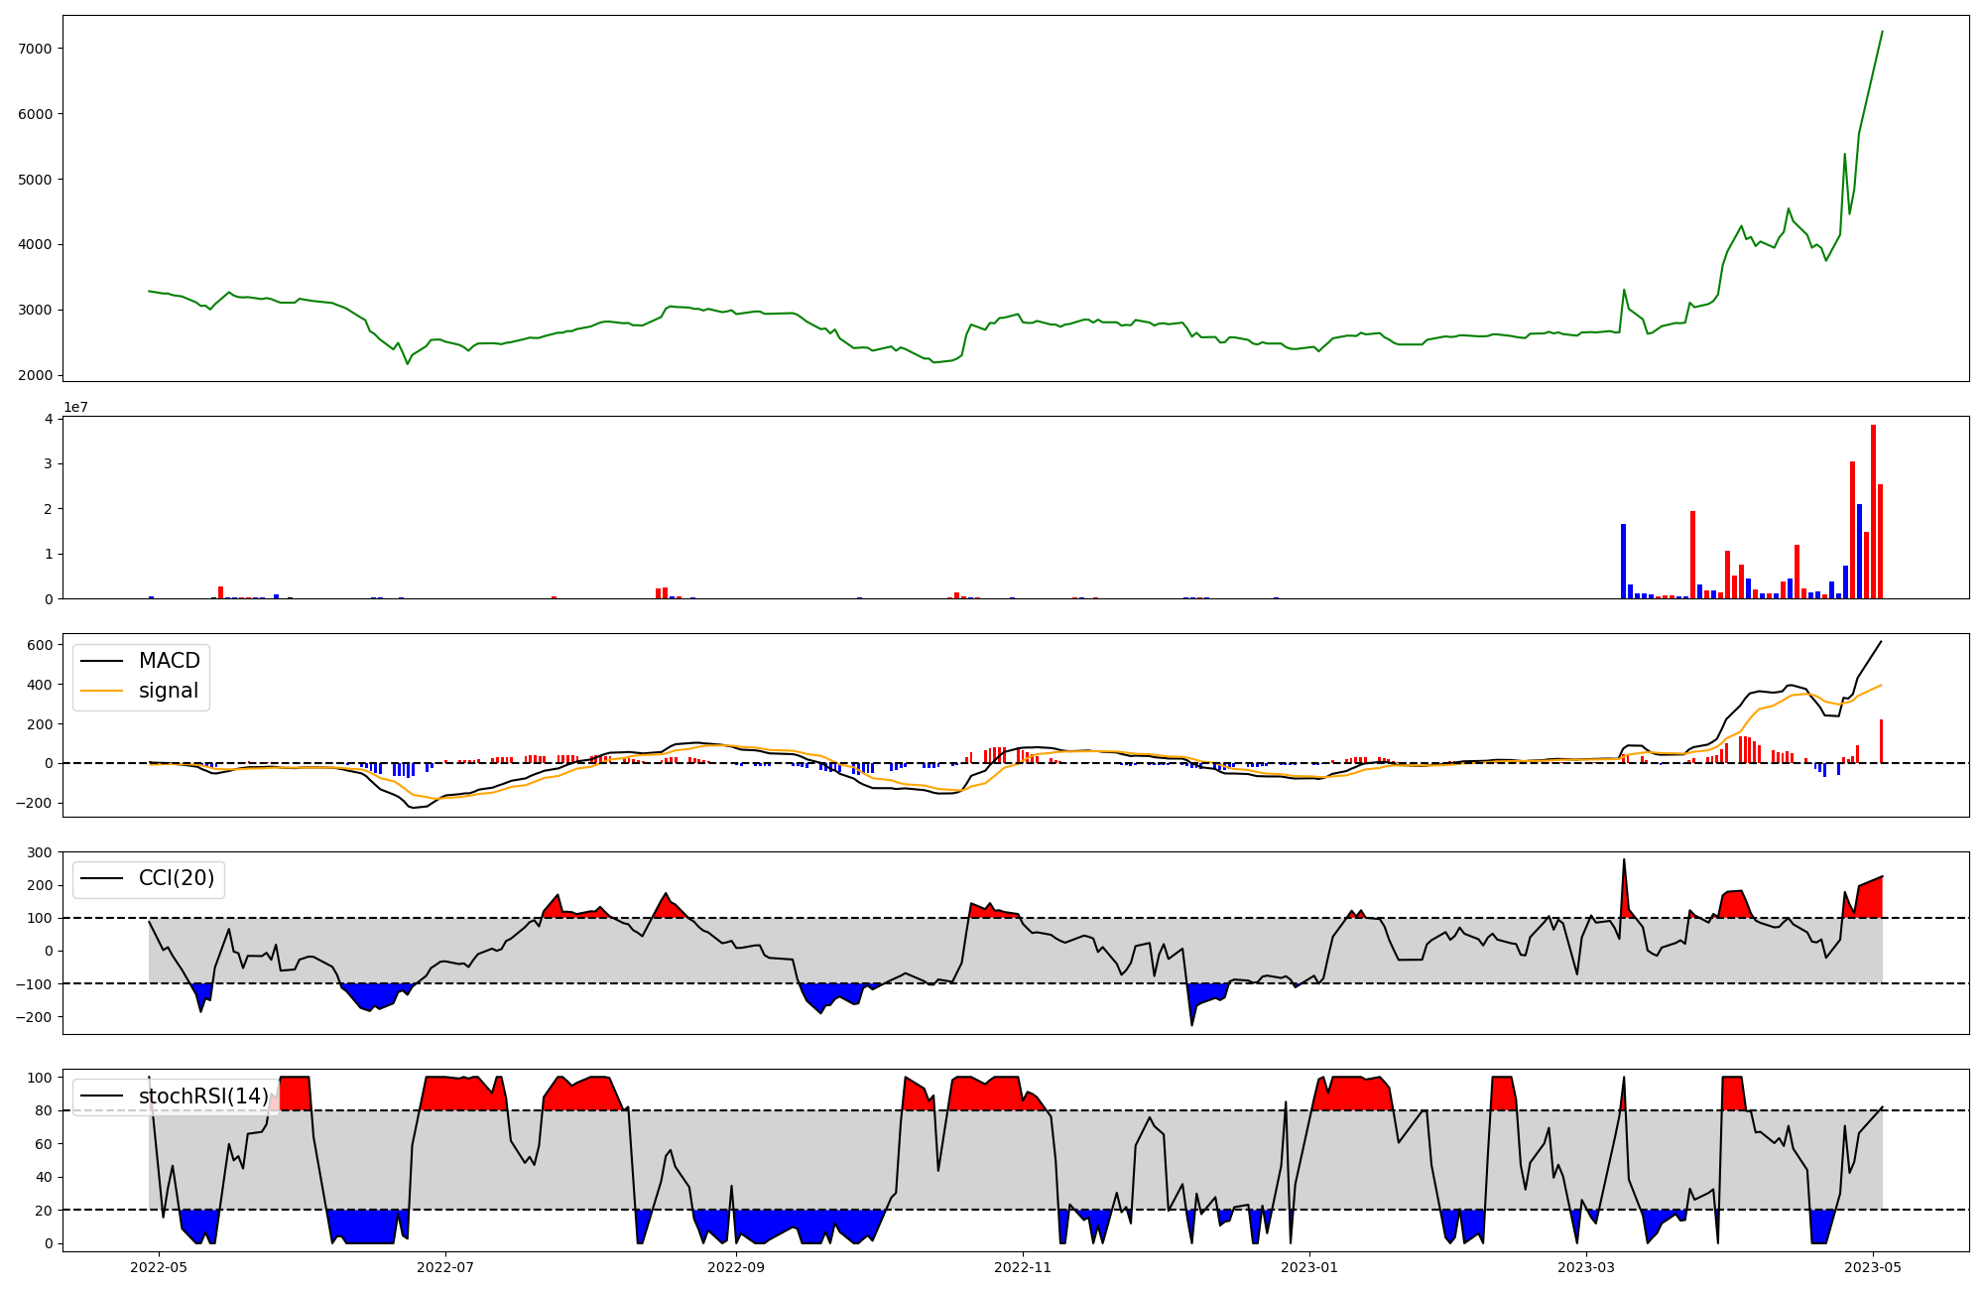Image resolution: width=1984 pixels, height=1290 pixels.
Task: Select the 2022-07 date tick label
Action: click(x=445, y=1267)
